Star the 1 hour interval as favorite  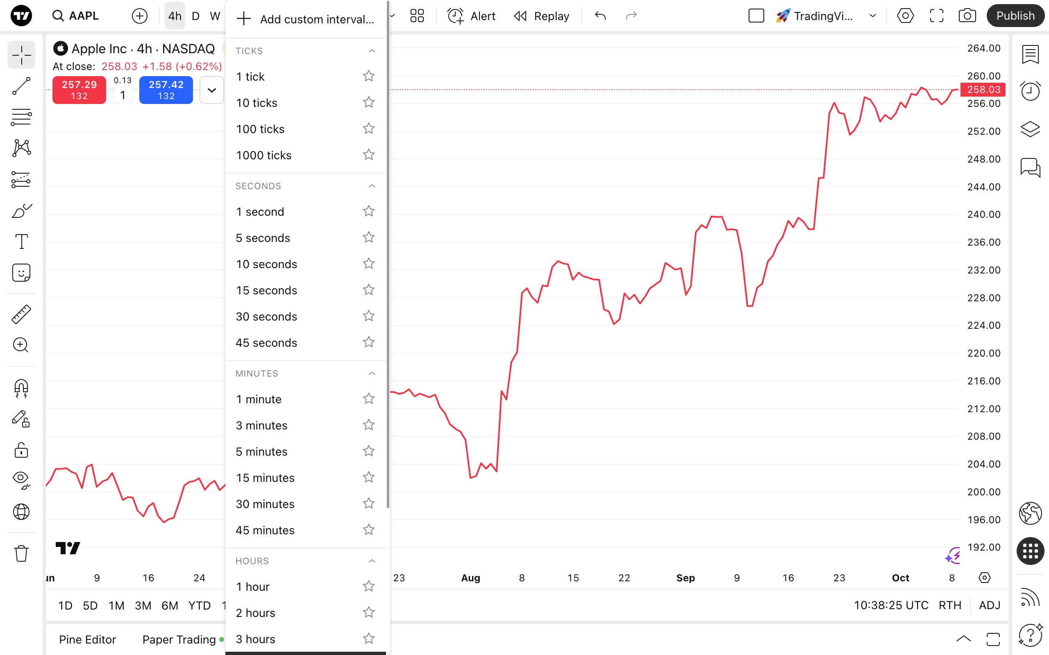point(368,586)
